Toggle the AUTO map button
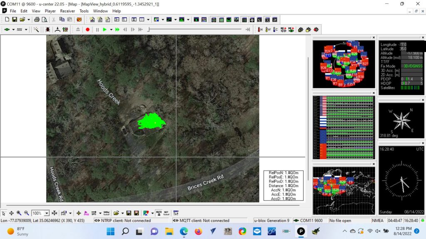Image resolution: width=426 pixels, height=239 pixels. [159, 213]
